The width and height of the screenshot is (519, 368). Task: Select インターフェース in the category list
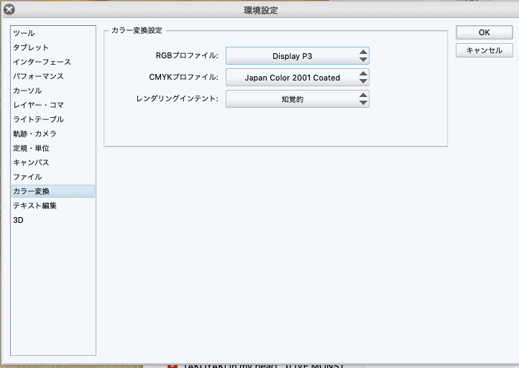53,62
